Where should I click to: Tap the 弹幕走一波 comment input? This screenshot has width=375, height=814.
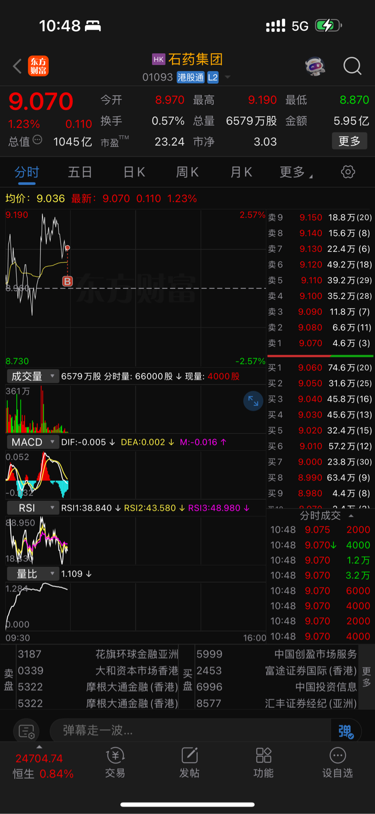point(190,731)
